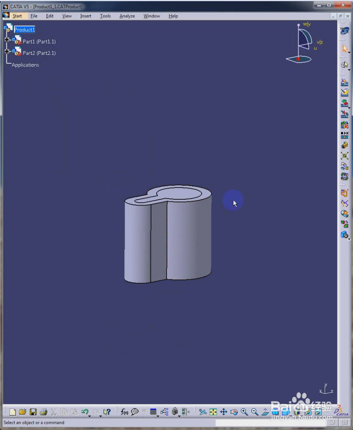Open the Analyze menu

click(x=127, y=16)
